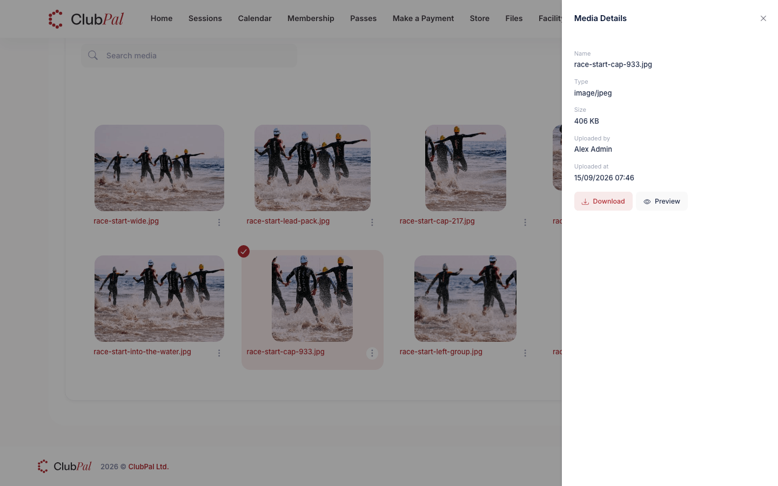Select the race-start-lead-pack.jpg thumbnail

312,168
